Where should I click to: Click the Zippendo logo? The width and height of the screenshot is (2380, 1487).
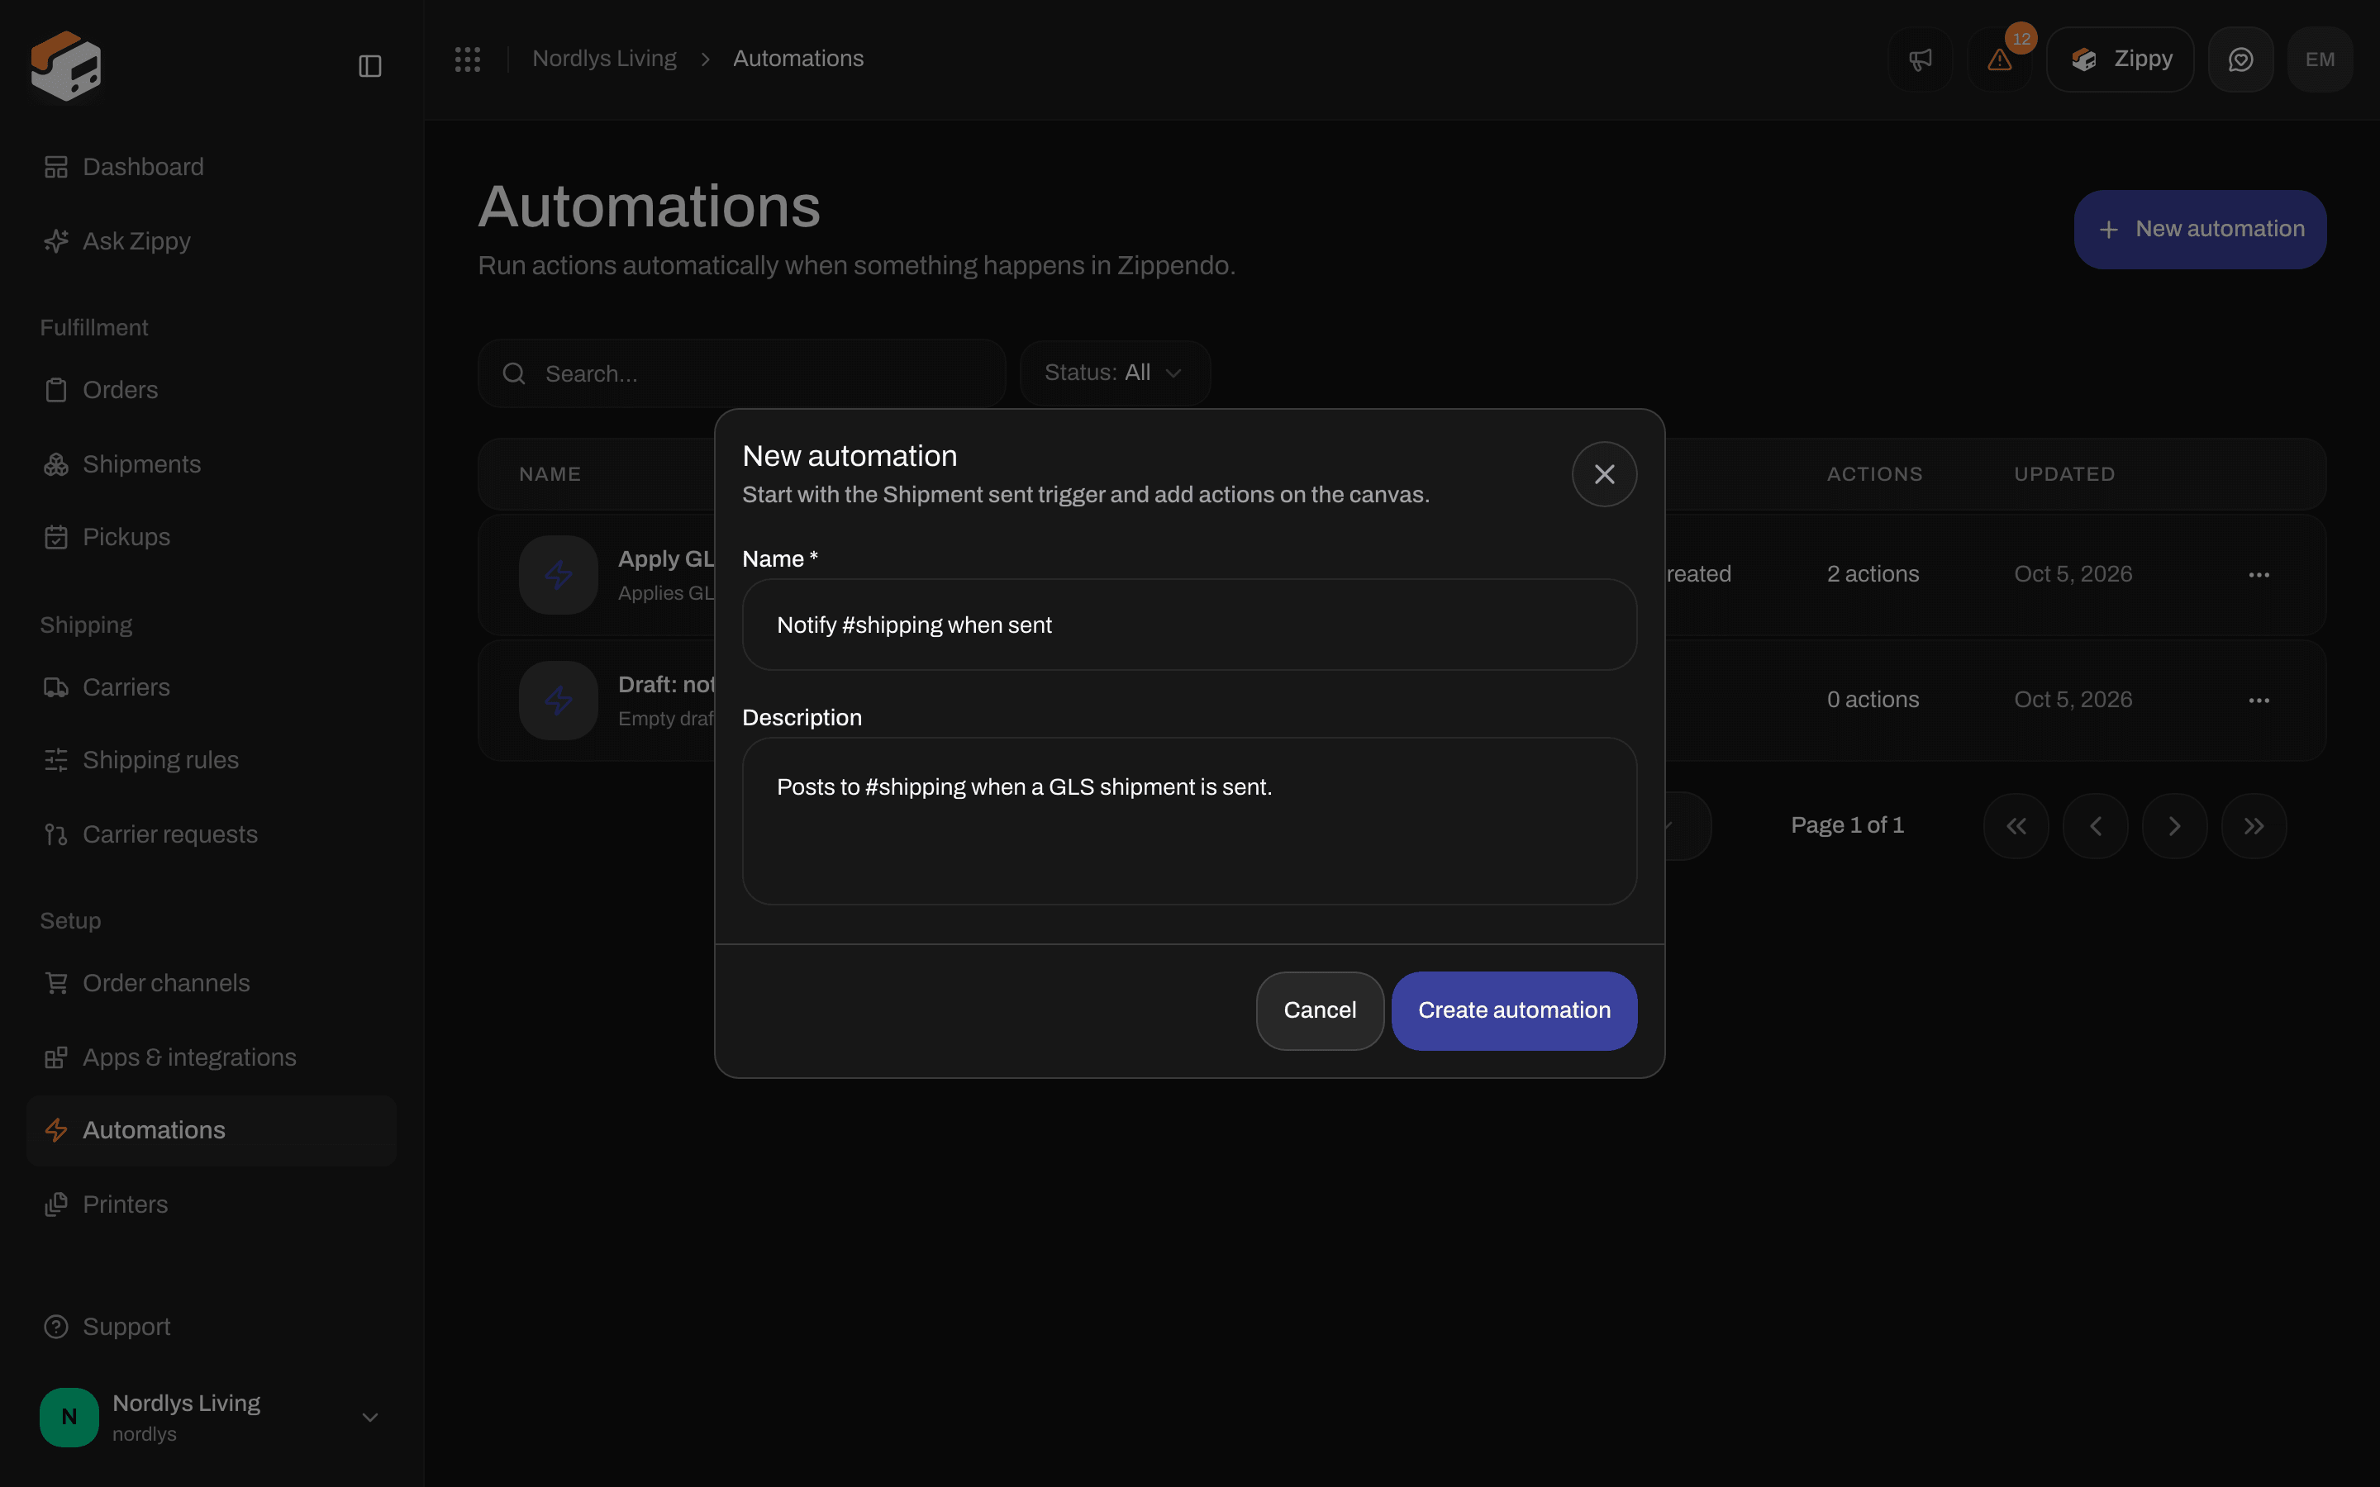pyautogui.click(x=66, y=66)
